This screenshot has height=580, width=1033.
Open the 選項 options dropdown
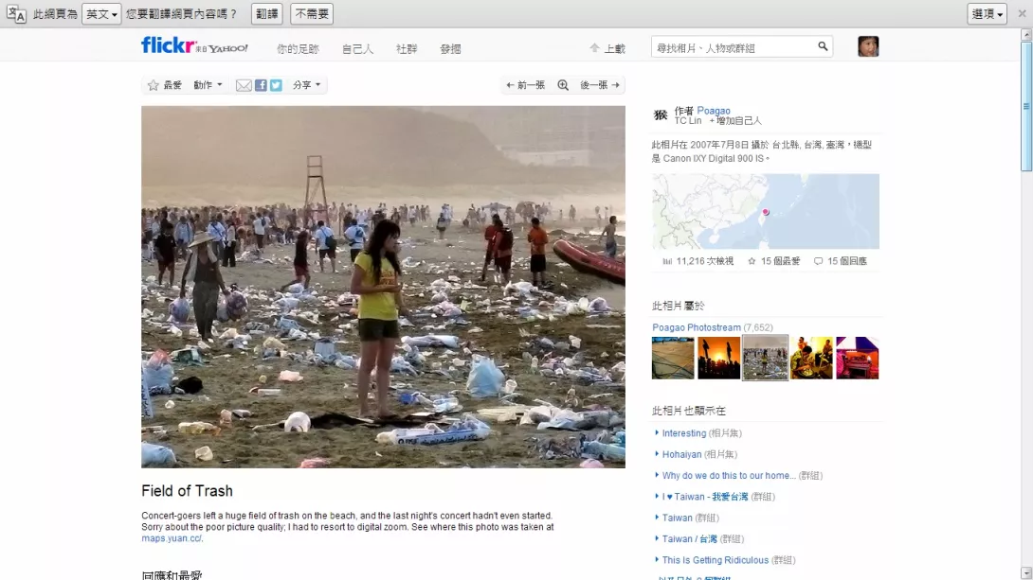[x=987, y=14]
